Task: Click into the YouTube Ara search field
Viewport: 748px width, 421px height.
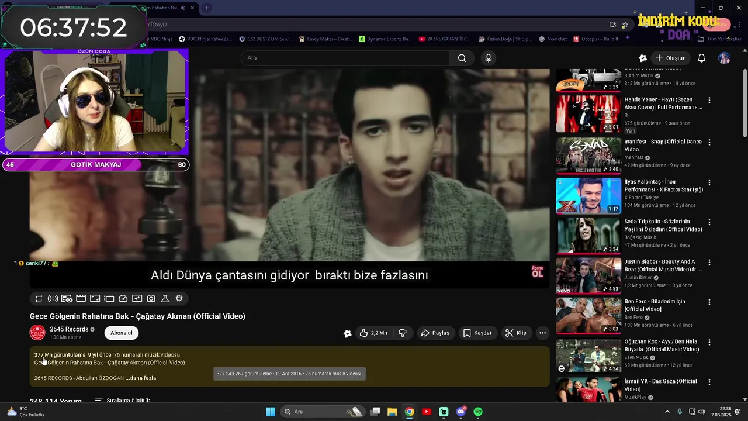Action: tap(345, 58)
